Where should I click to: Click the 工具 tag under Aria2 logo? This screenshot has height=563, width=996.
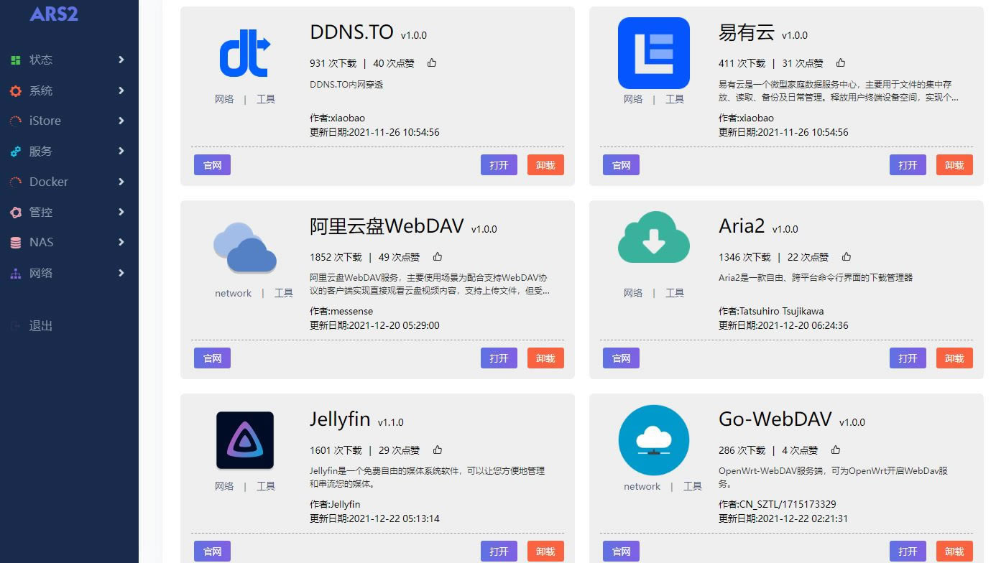(674, 293)
